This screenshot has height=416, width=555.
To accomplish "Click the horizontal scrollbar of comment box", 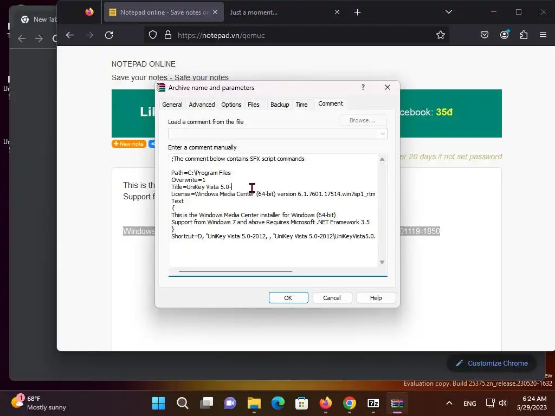I will [x=235, y=271].
